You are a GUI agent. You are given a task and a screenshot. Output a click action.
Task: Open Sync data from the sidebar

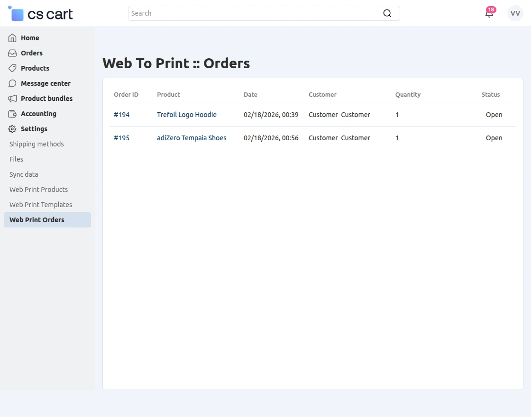click(23, 174)
